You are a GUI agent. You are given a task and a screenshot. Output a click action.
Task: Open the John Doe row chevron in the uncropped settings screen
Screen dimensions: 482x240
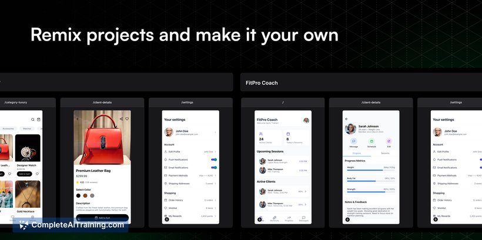pyautogui.click(x=215, y=132)
